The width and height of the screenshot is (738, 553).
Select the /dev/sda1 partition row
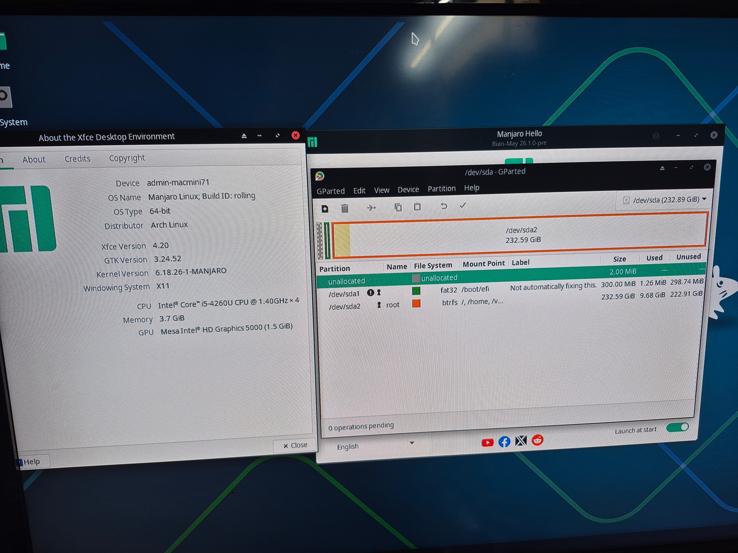[511, 288]
